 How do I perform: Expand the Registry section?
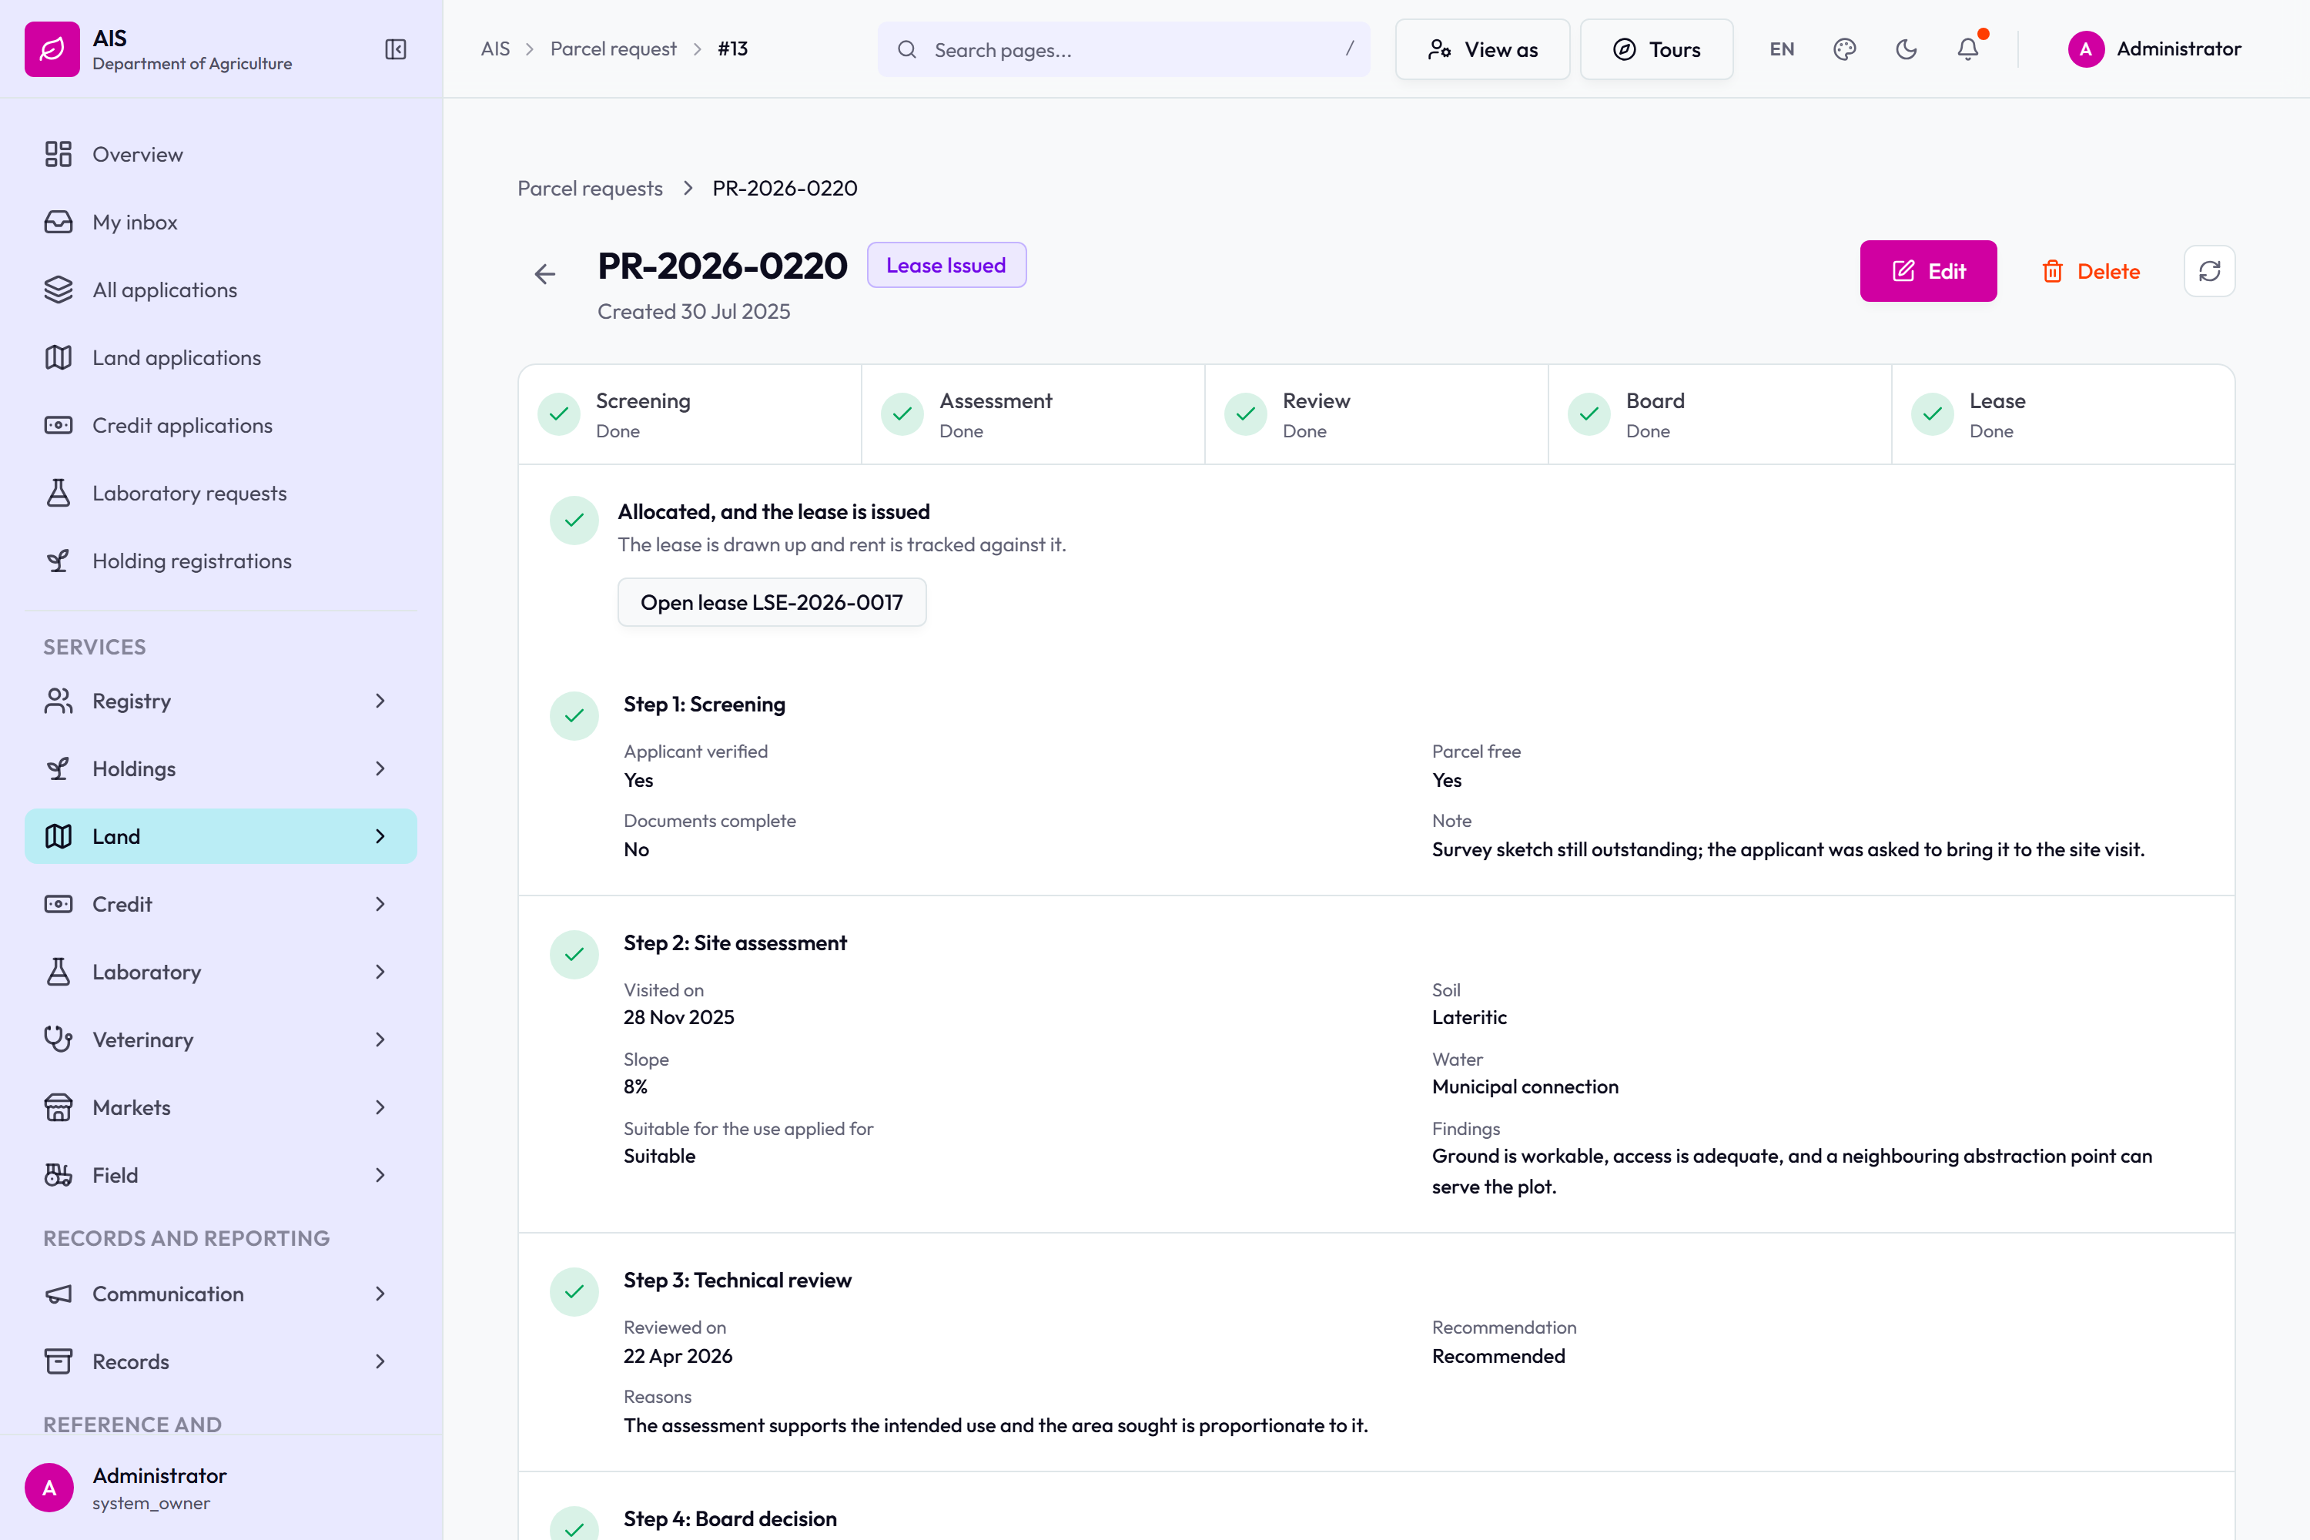[x=221, y=701]
